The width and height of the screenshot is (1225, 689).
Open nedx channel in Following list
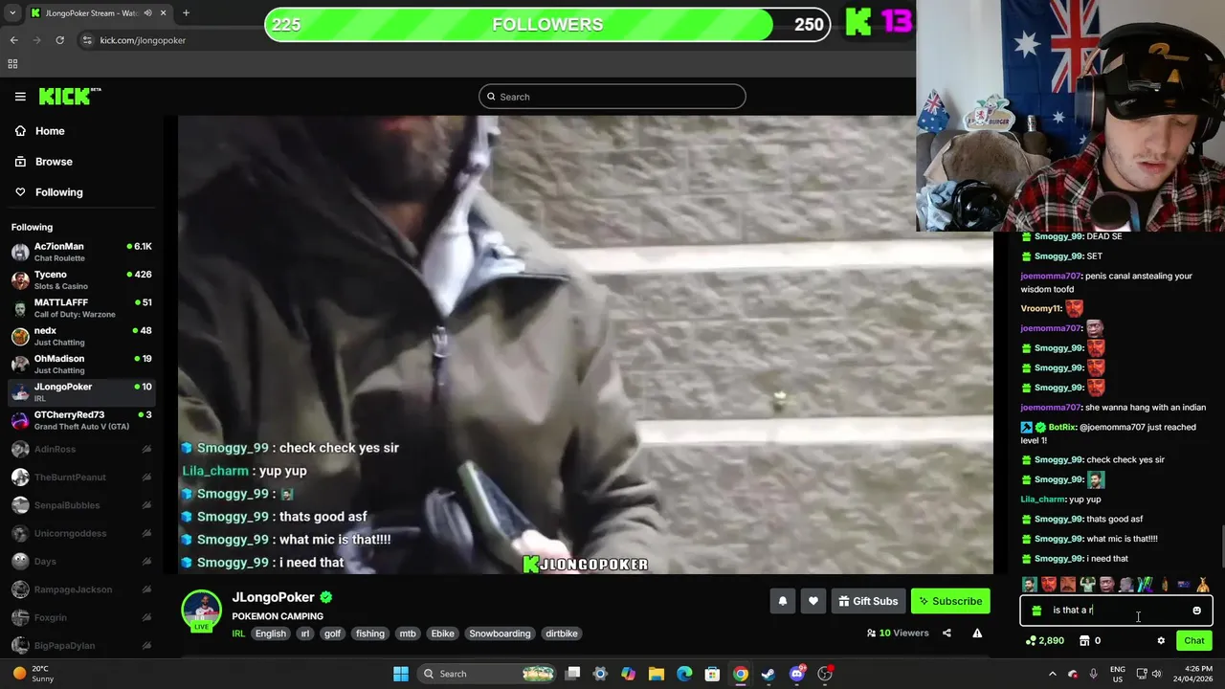(81, 336)
